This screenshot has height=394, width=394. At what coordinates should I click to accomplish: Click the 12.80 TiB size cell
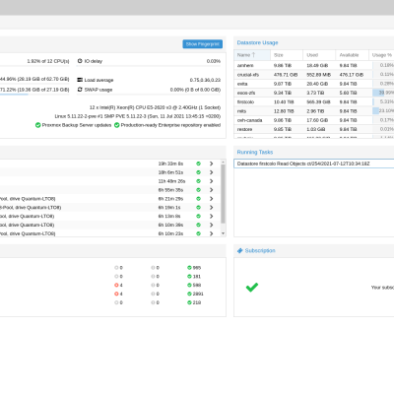click(x=284, y=111)
